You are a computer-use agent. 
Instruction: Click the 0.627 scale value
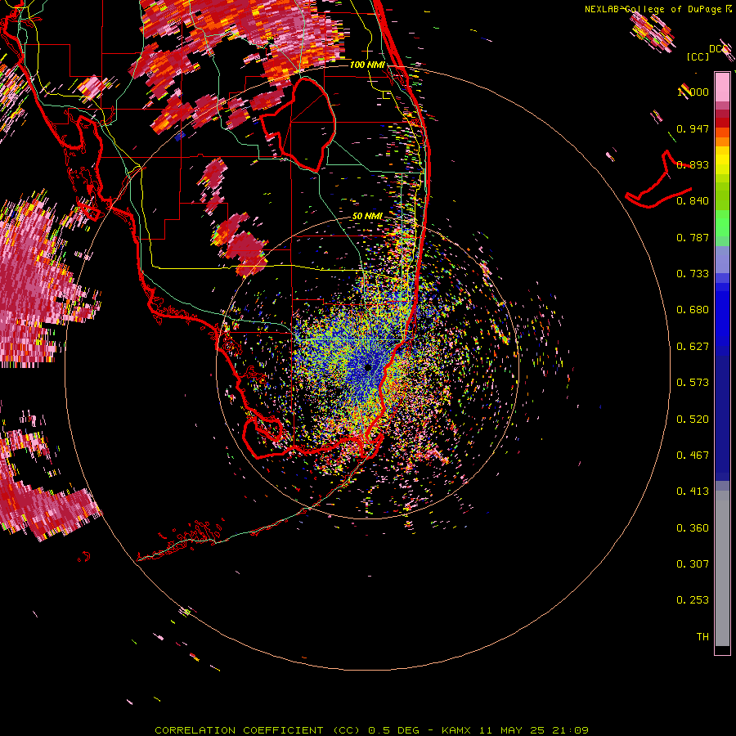[693, 347]
